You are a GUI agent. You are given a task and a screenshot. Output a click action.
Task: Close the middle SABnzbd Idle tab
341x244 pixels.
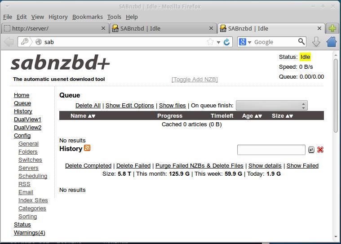pos(211,28)
